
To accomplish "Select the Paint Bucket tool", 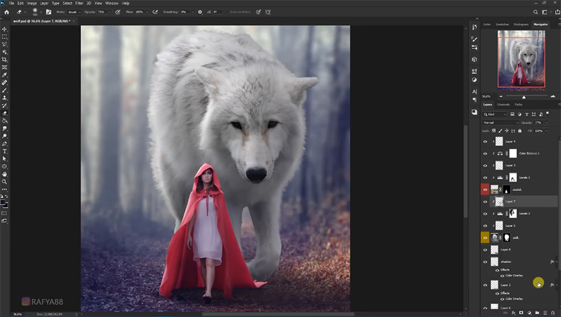I will tap(5, 121).
